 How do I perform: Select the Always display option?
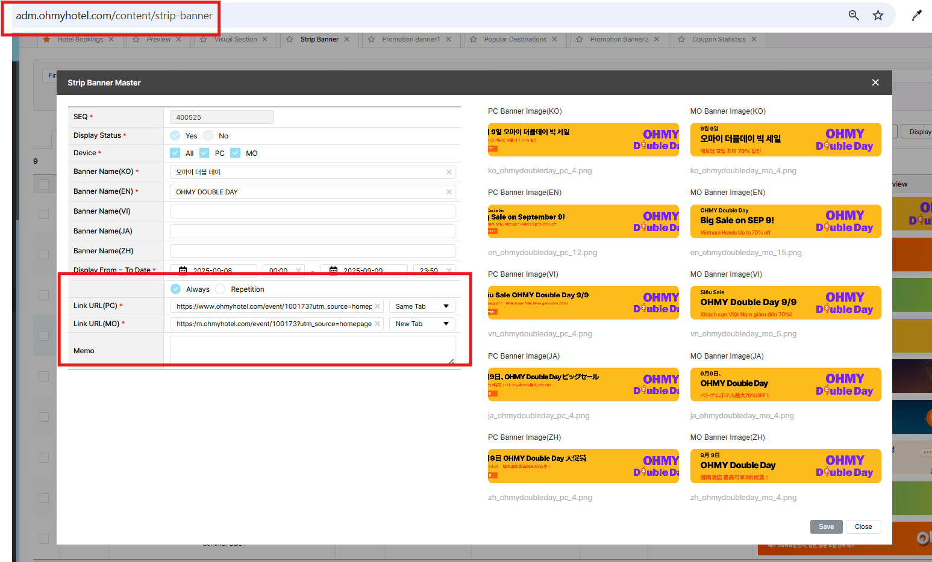click(x=176, y=289)
